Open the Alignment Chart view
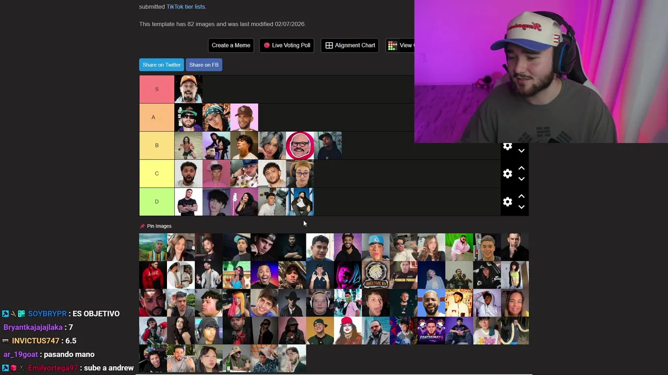668x375 pixels. (350, 45)
